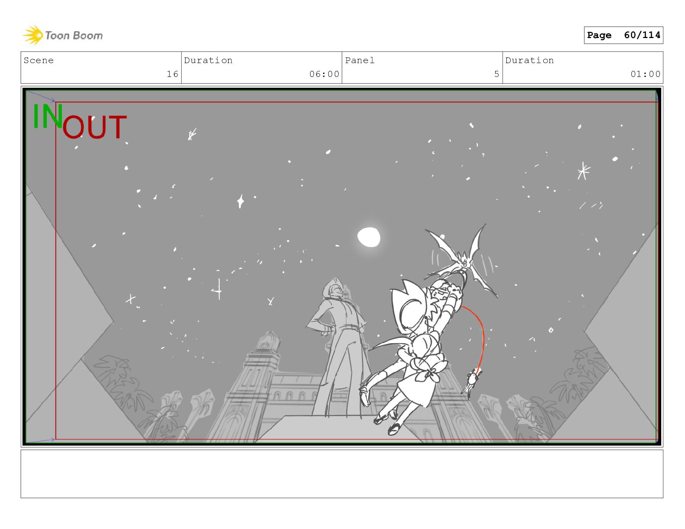Click the Panel label
Viewport: 685px width, 529px height.
click(x=360, y=61)
